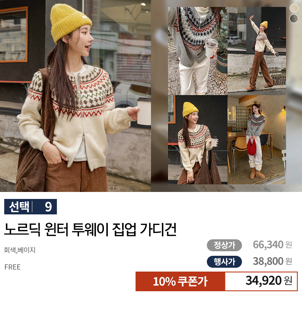Click the FREE size label
Viewport: 302px width, 320px height.
[x=12, y=267]
